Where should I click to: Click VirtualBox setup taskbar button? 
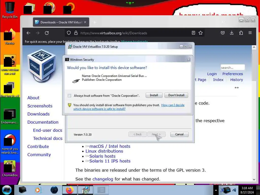coord(86,190)
